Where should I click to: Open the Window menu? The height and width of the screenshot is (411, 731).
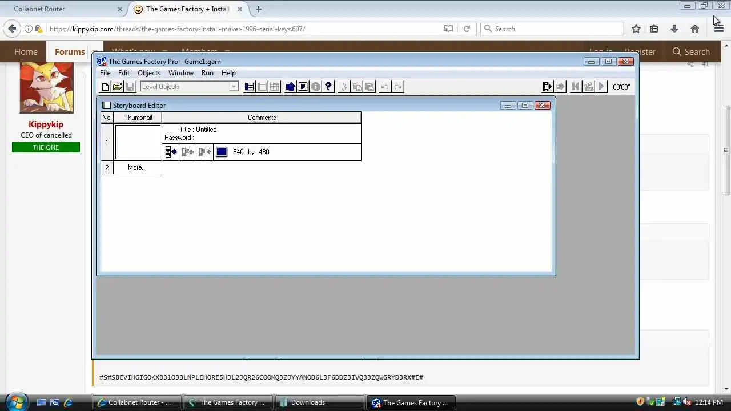[181, 73]
